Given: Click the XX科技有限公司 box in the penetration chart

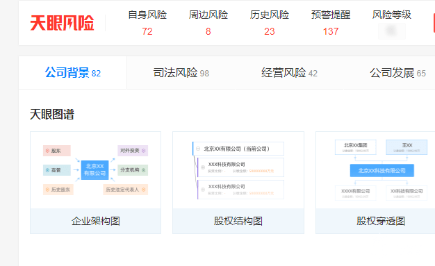Looking at the screenshot, I should (407, 193).
